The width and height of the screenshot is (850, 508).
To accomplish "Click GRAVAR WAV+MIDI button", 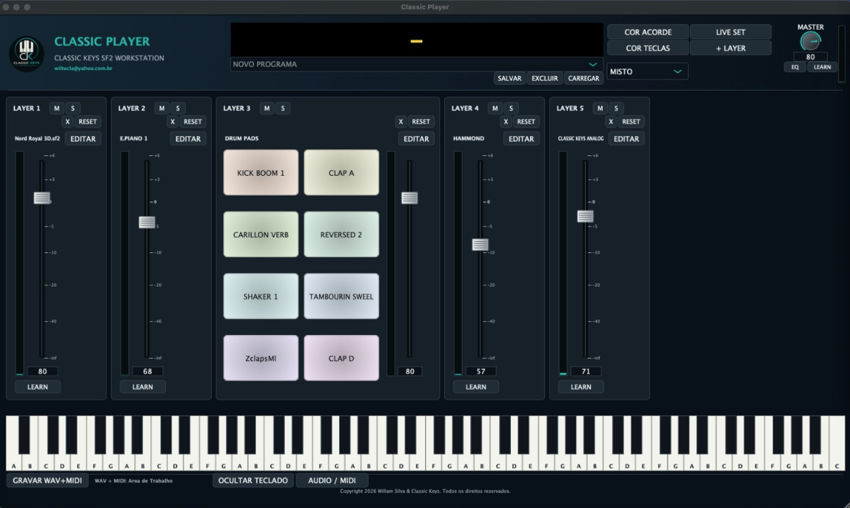I will pos(47,480).
